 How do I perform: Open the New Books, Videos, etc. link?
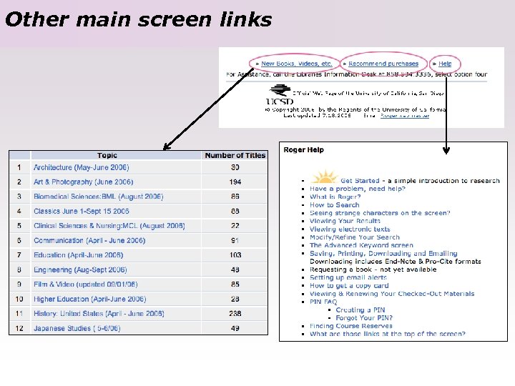[297, 64]
